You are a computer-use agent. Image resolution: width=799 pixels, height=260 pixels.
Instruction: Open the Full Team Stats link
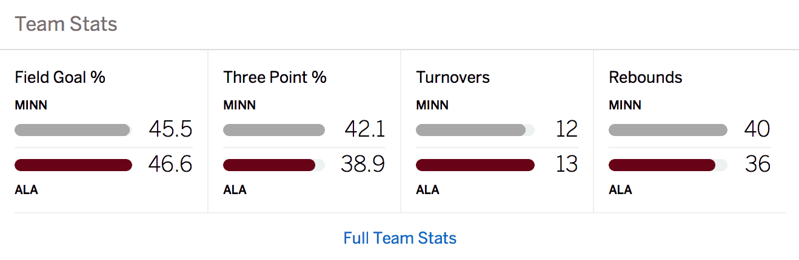[x=400, y=238]
